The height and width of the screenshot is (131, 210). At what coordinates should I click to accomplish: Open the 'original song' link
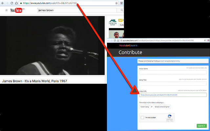(175, 61)
